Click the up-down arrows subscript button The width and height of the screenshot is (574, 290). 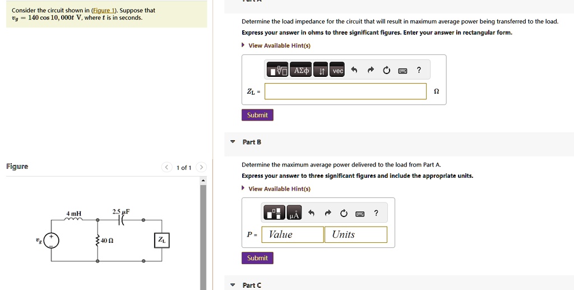pyautogui.click(x=321, y=70)
